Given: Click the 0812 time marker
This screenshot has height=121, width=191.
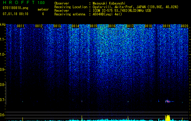Looking at the screenshot, I should (39, 26).
